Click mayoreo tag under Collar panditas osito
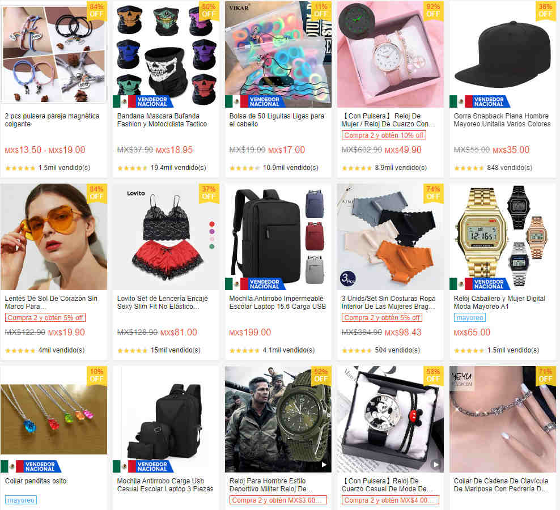The image size is (560, 510). (21, 500)
